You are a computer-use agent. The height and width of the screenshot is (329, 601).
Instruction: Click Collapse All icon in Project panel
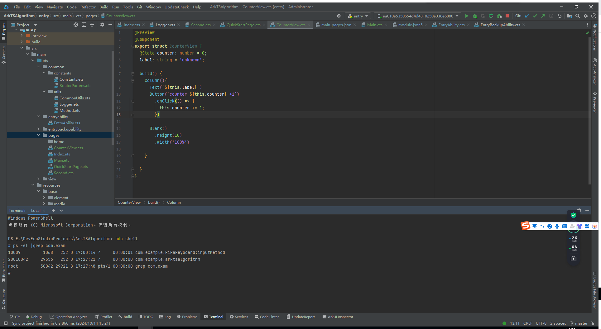pyautogui.click(x=92, y=25)
